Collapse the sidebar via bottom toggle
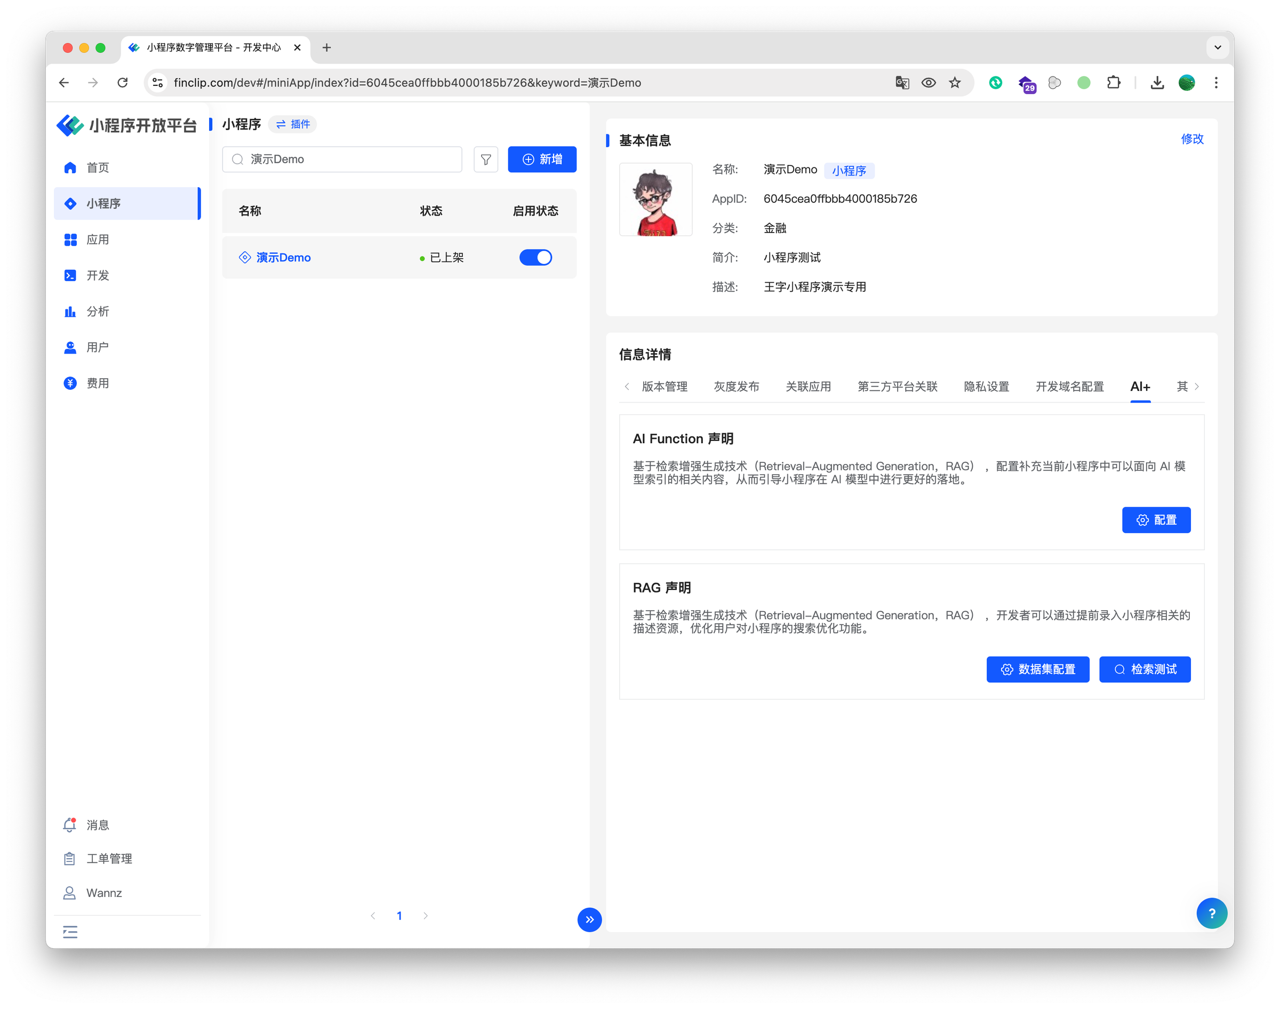Screen dimensions: 1280x1009 coord(70,932)
